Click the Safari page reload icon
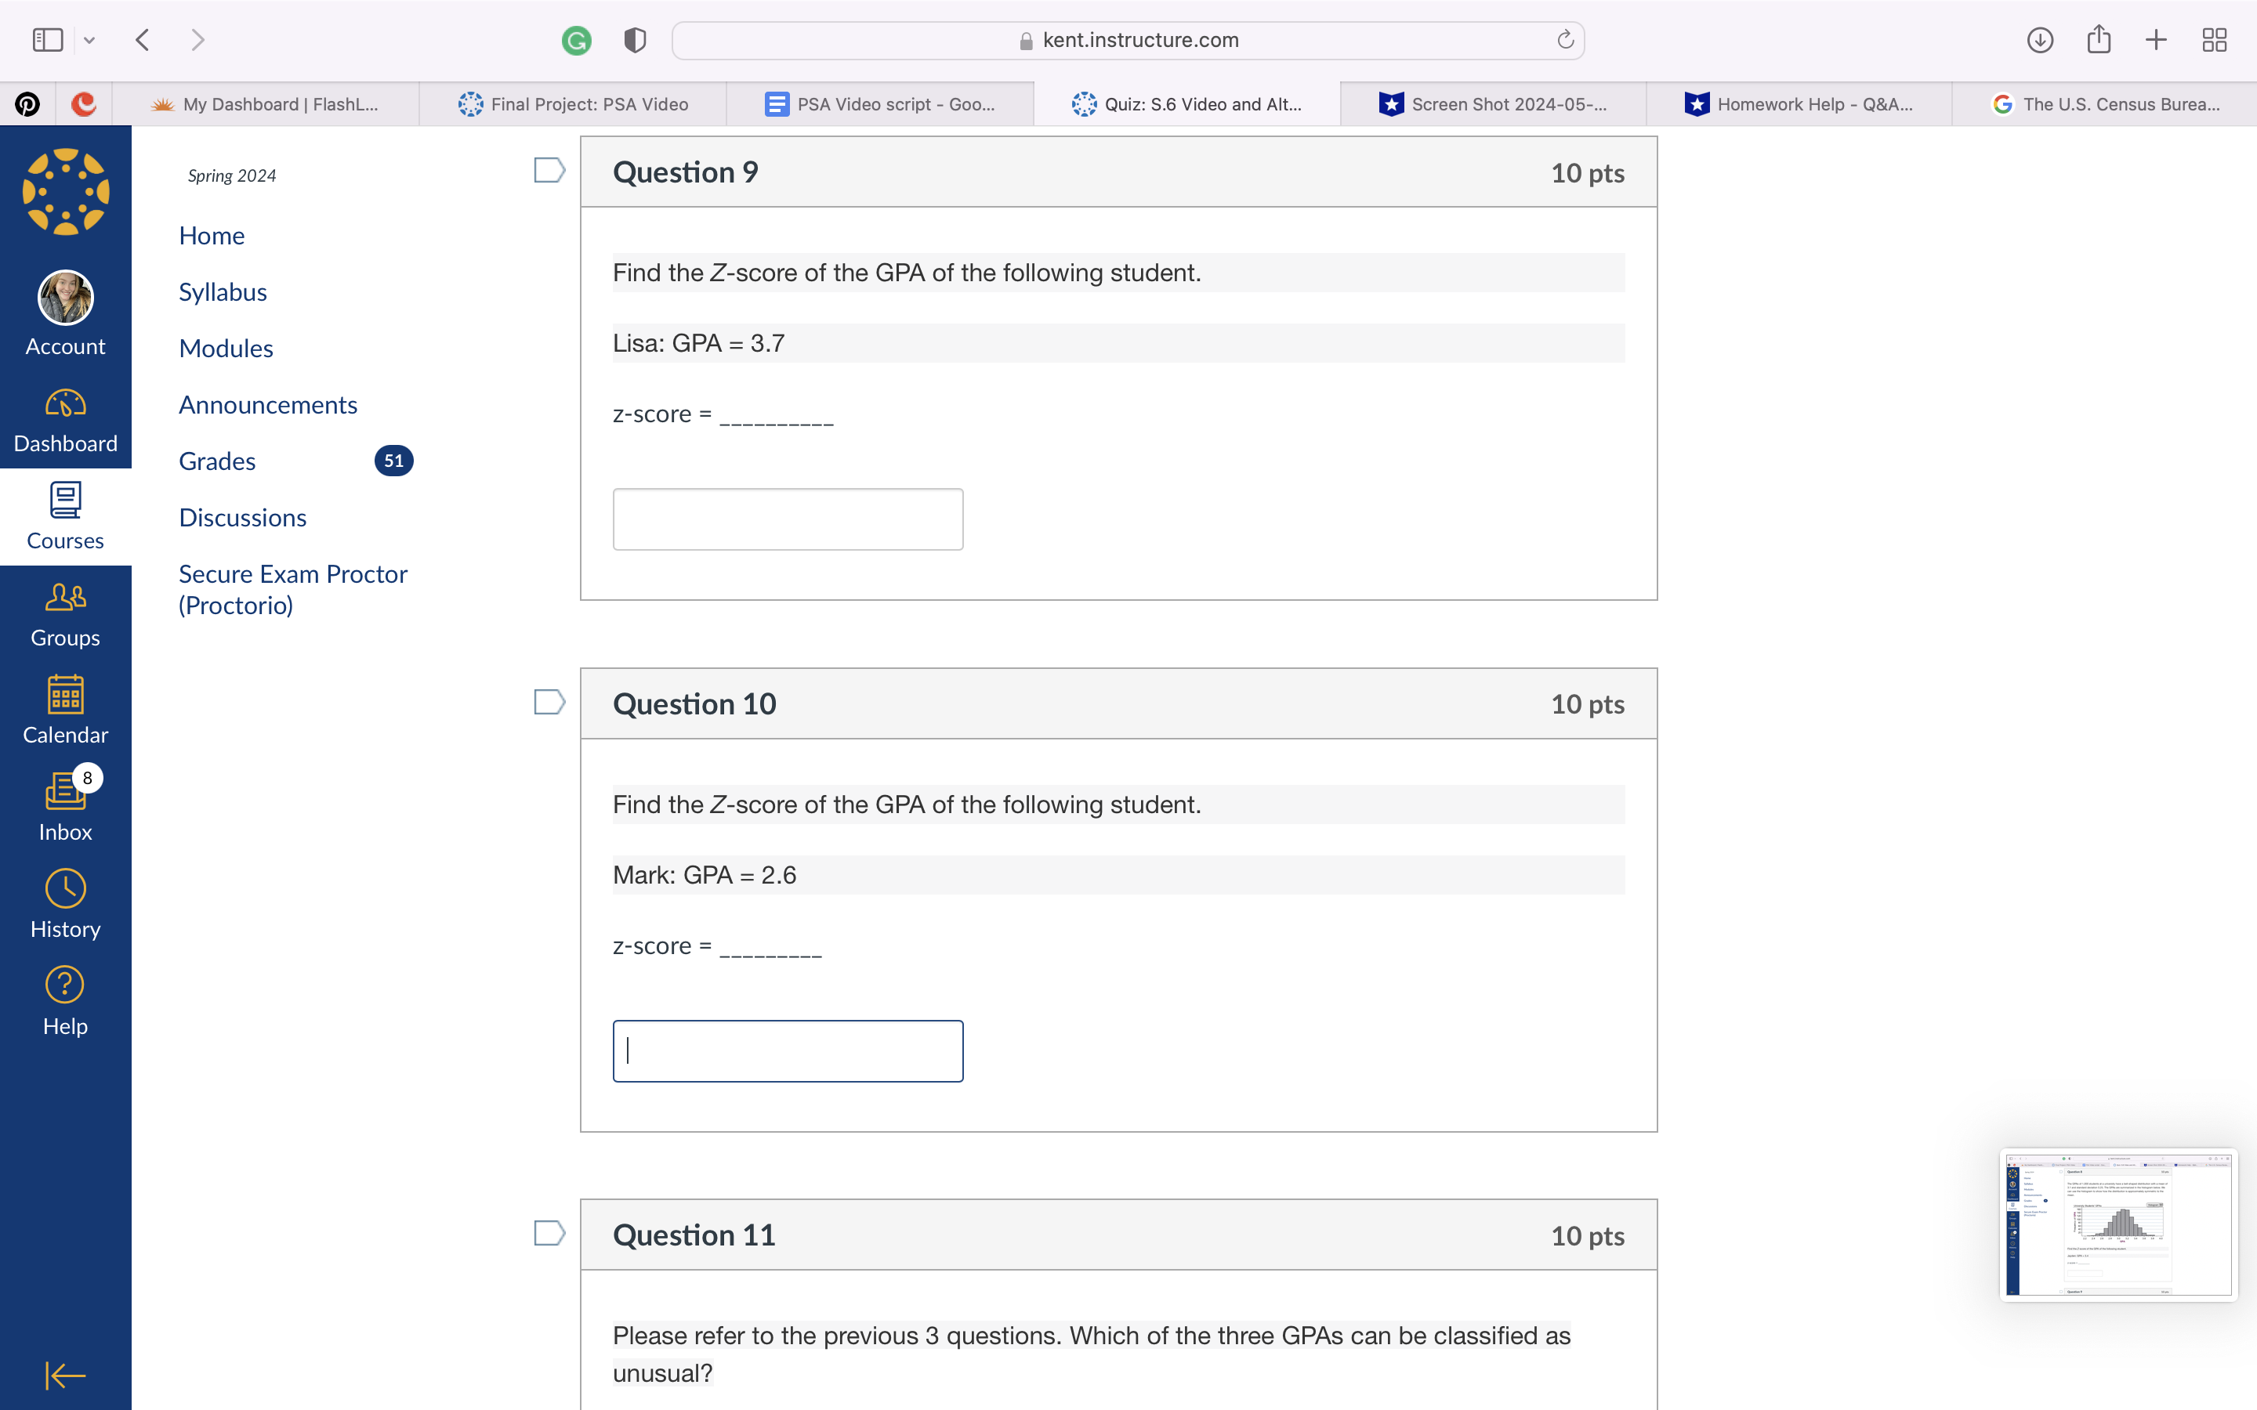The height and width of the screenshot is (1410, 2257). click(x=1565, y=40)
